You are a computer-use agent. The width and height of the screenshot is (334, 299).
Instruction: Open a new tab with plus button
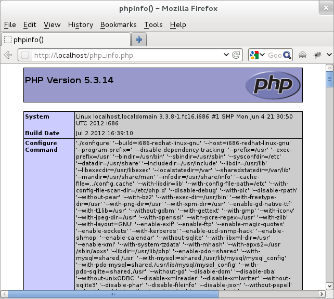click(139, 40)
